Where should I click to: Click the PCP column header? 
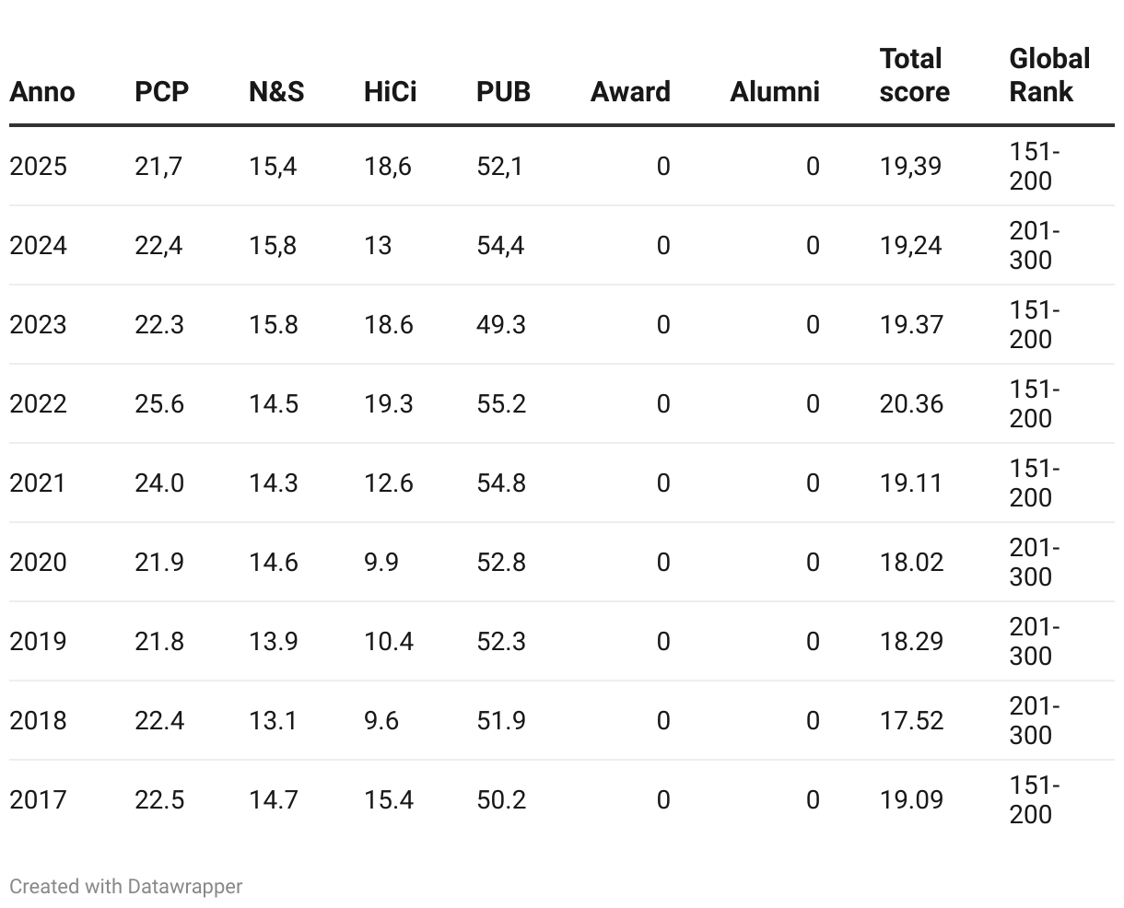(x=162, y=91)
